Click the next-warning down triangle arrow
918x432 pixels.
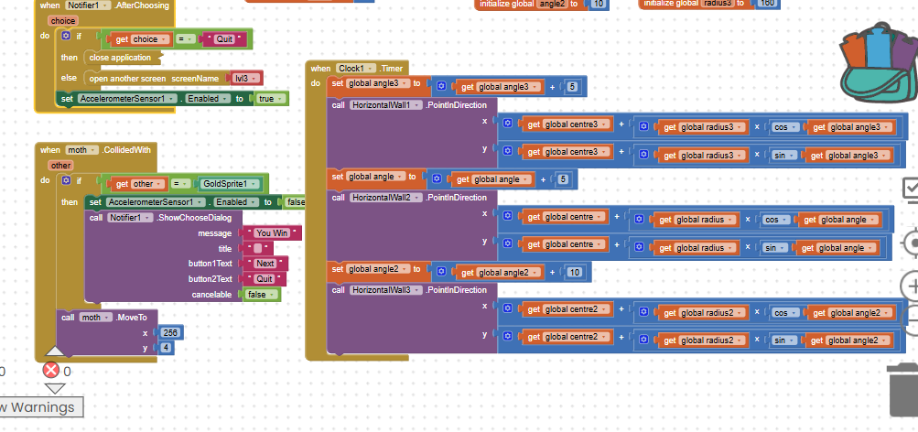tap(55, 388)
